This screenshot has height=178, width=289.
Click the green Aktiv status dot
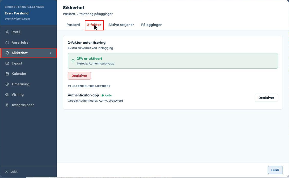coord(103,95)
